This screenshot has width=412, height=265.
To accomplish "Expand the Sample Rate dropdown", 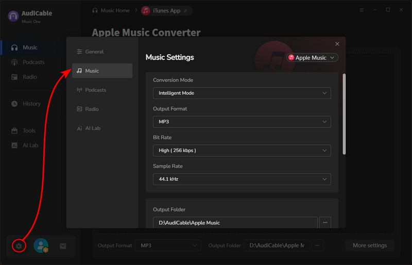I will coord(242,179).
